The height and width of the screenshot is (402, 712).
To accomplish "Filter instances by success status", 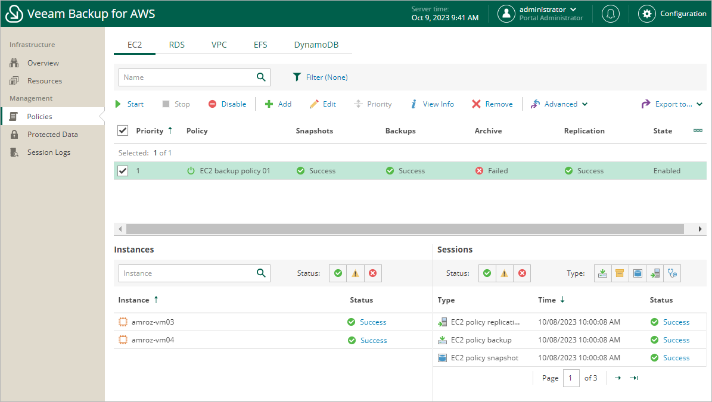I will coord(338,273).
